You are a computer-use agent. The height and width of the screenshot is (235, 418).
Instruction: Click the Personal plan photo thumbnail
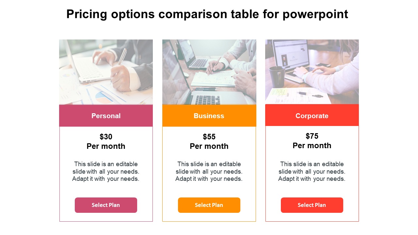[106, 72]
